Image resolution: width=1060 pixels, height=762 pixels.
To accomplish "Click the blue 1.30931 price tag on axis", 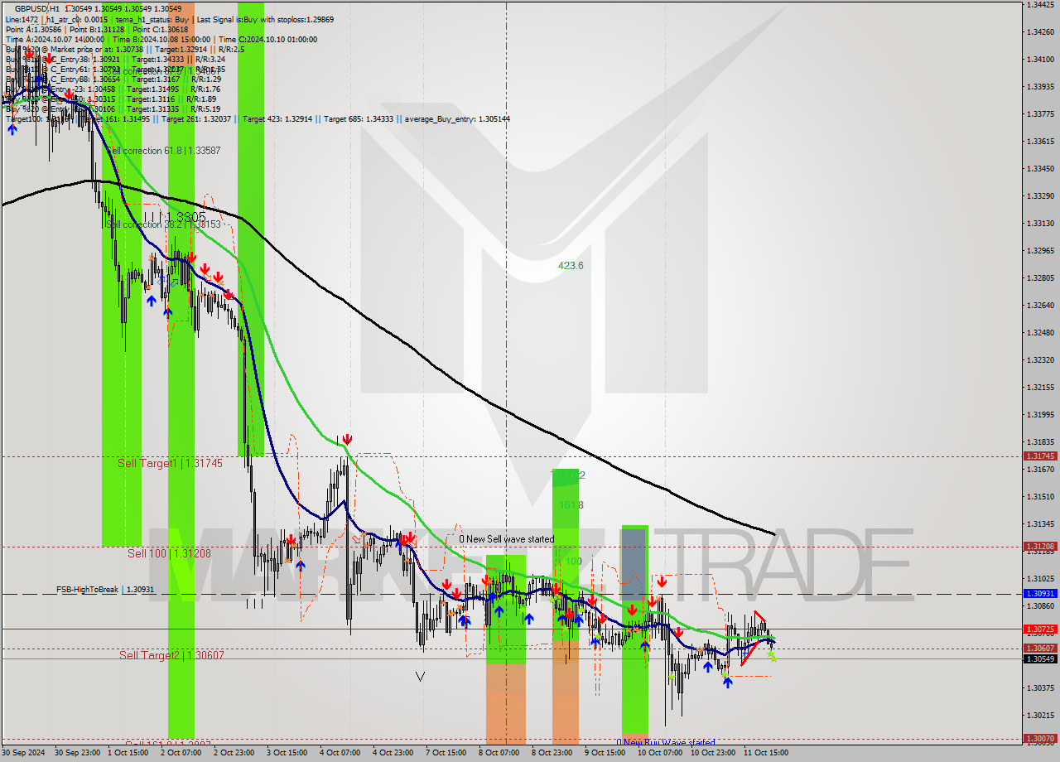I will coord(1040,594).
